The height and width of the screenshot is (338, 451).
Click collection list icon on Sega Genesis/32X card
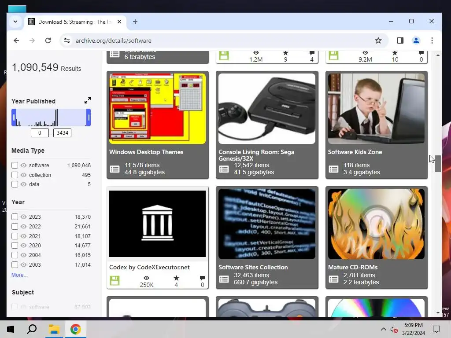pyautogui.click(x=224, y=169)
